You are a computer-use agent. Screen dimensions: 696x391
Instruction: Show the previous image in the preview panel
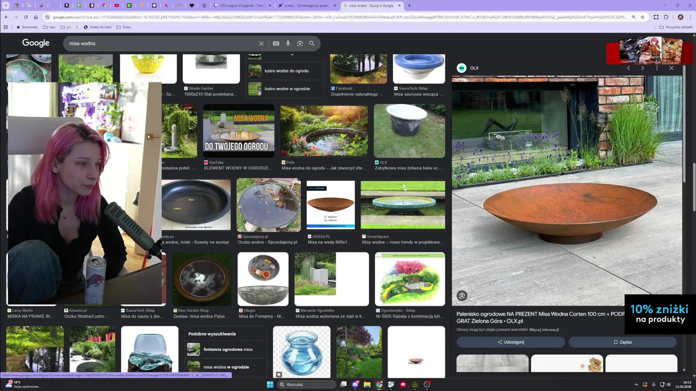629,68
